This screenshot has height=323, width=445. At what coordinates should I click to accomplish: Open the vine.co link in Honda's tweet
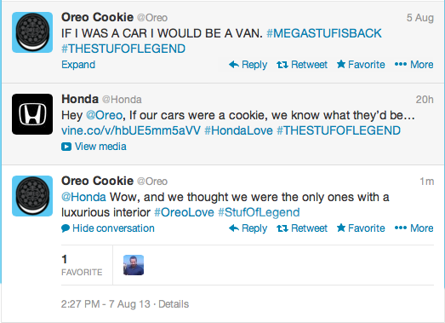point(131,130)
